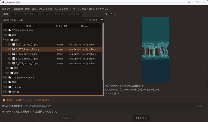This screenshot has height=122, width=208.
Task: Click res://materials/graphics in B_004_snow_01.png row
Action: tap(82, 59)
